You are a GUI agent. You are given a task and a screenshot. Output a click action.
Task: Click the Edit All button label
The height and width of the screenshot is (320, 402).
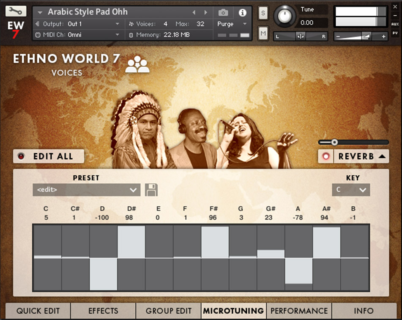point(53,156)
